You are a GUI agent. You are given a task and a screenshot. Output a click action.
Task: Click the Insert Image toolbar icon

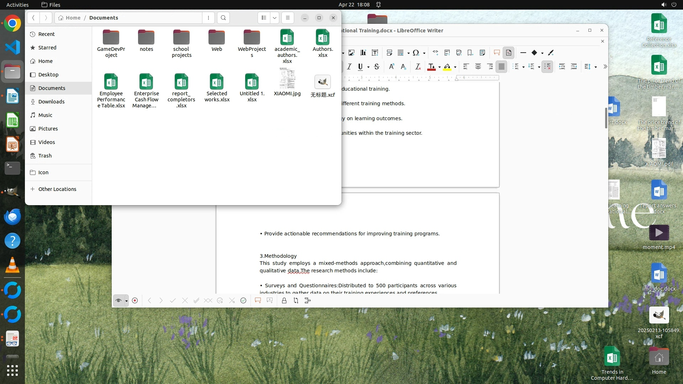[351, 53]
